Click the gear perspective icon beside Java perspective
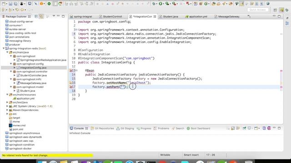The image size is (291, 163). 287,10
